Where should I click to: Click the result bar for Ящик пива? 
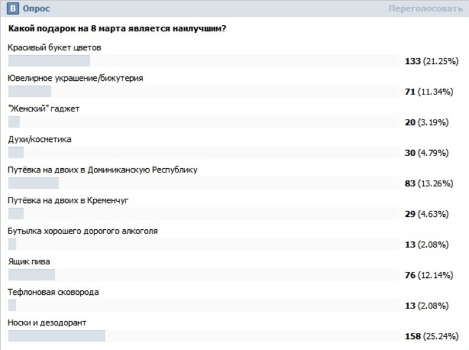(x=32, y=275)
